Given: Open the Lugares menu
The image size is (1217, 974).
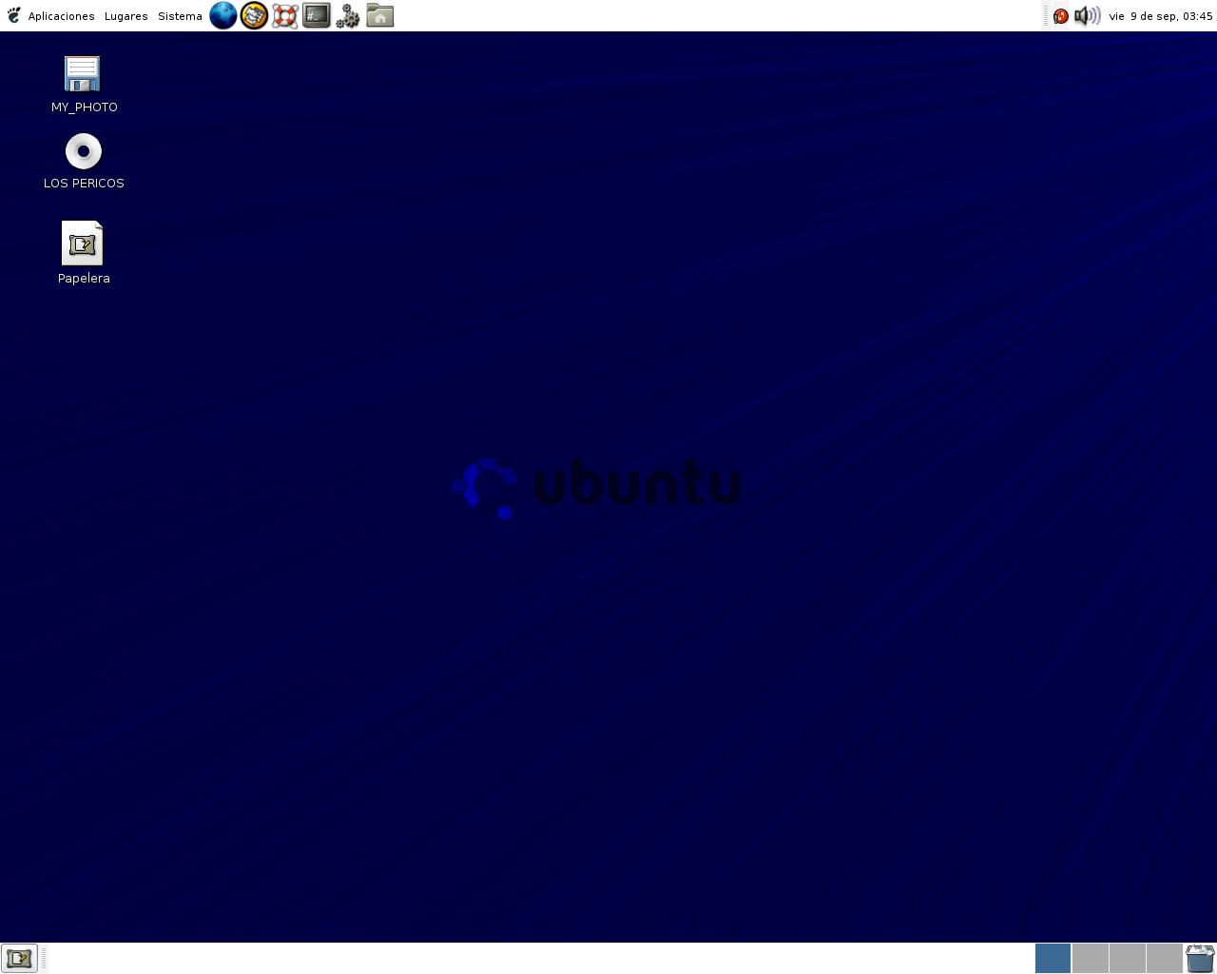Looking at the screenshot, I should pos(126,16).
